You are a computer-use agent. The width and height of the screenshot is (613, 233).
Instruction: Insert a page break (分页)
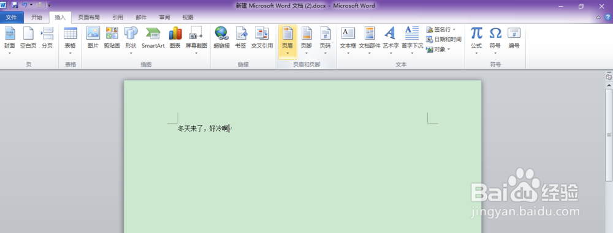47,39
